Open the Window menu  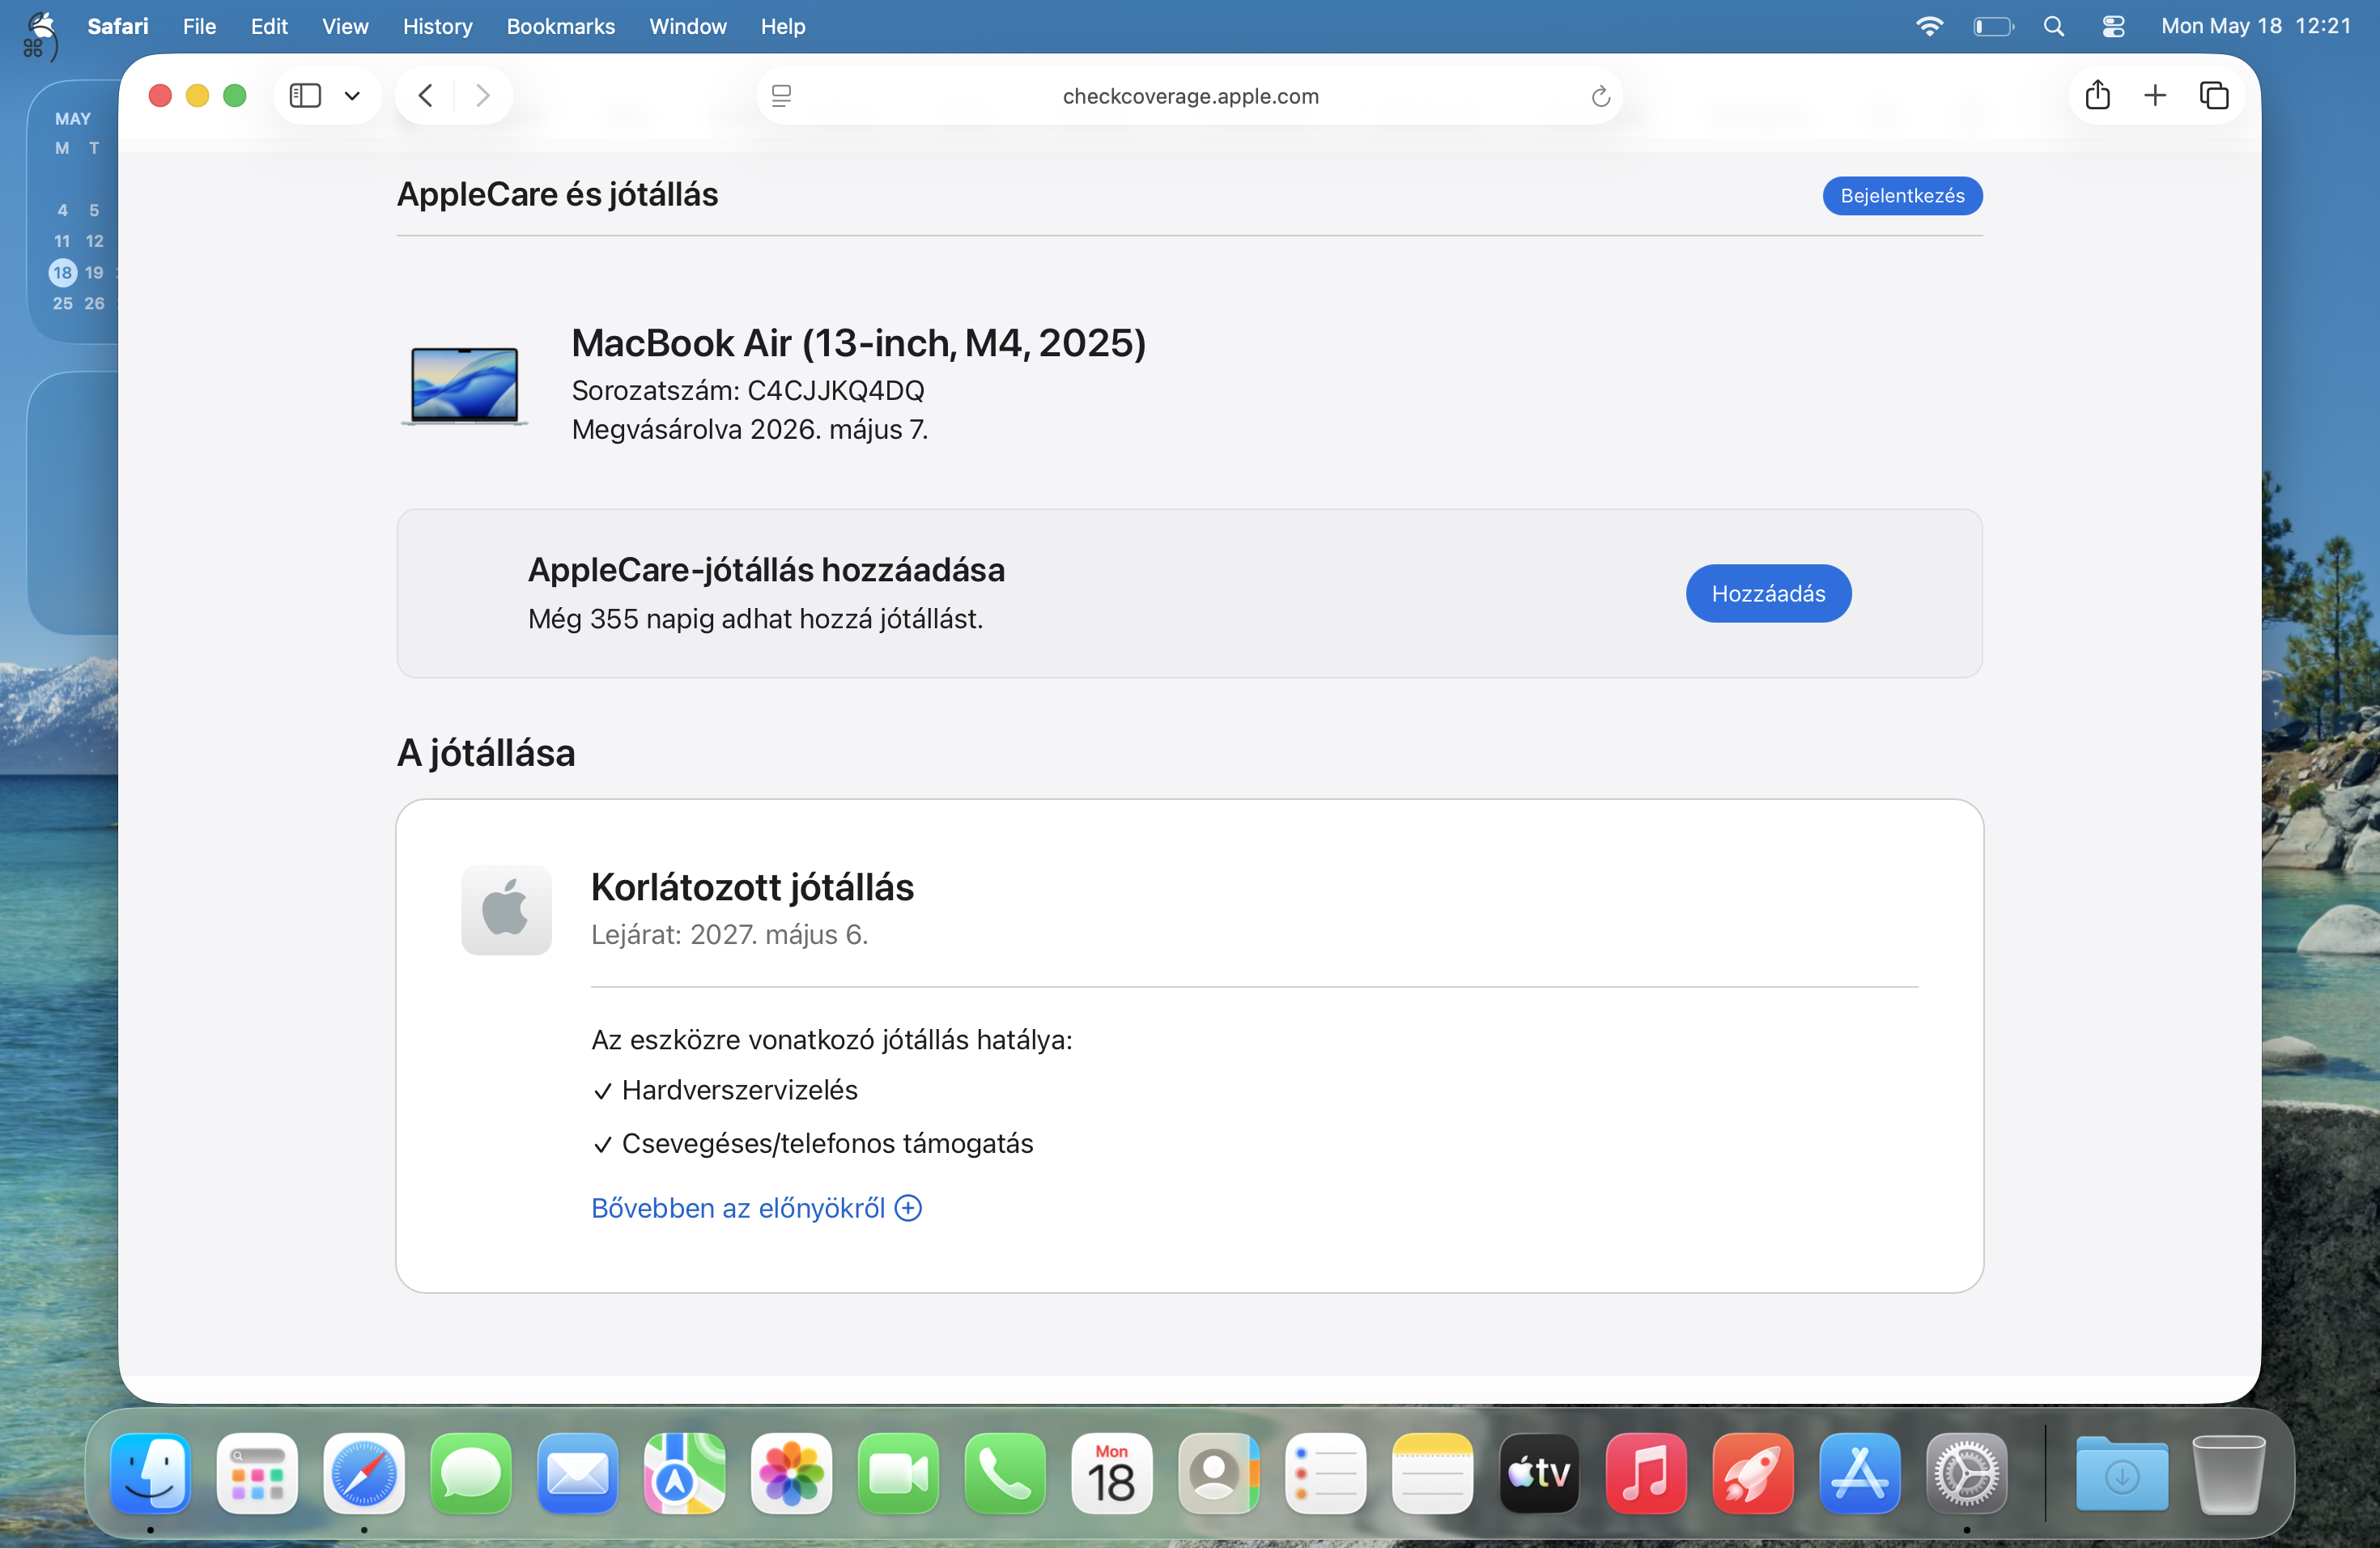[x=687, y=26]
